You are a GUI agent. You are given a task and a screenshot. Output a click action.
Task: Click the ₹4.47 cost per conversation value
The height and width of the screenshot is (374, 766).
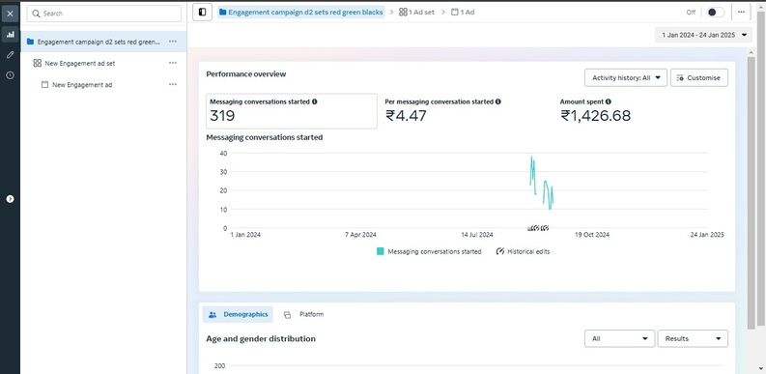point(406,116)
